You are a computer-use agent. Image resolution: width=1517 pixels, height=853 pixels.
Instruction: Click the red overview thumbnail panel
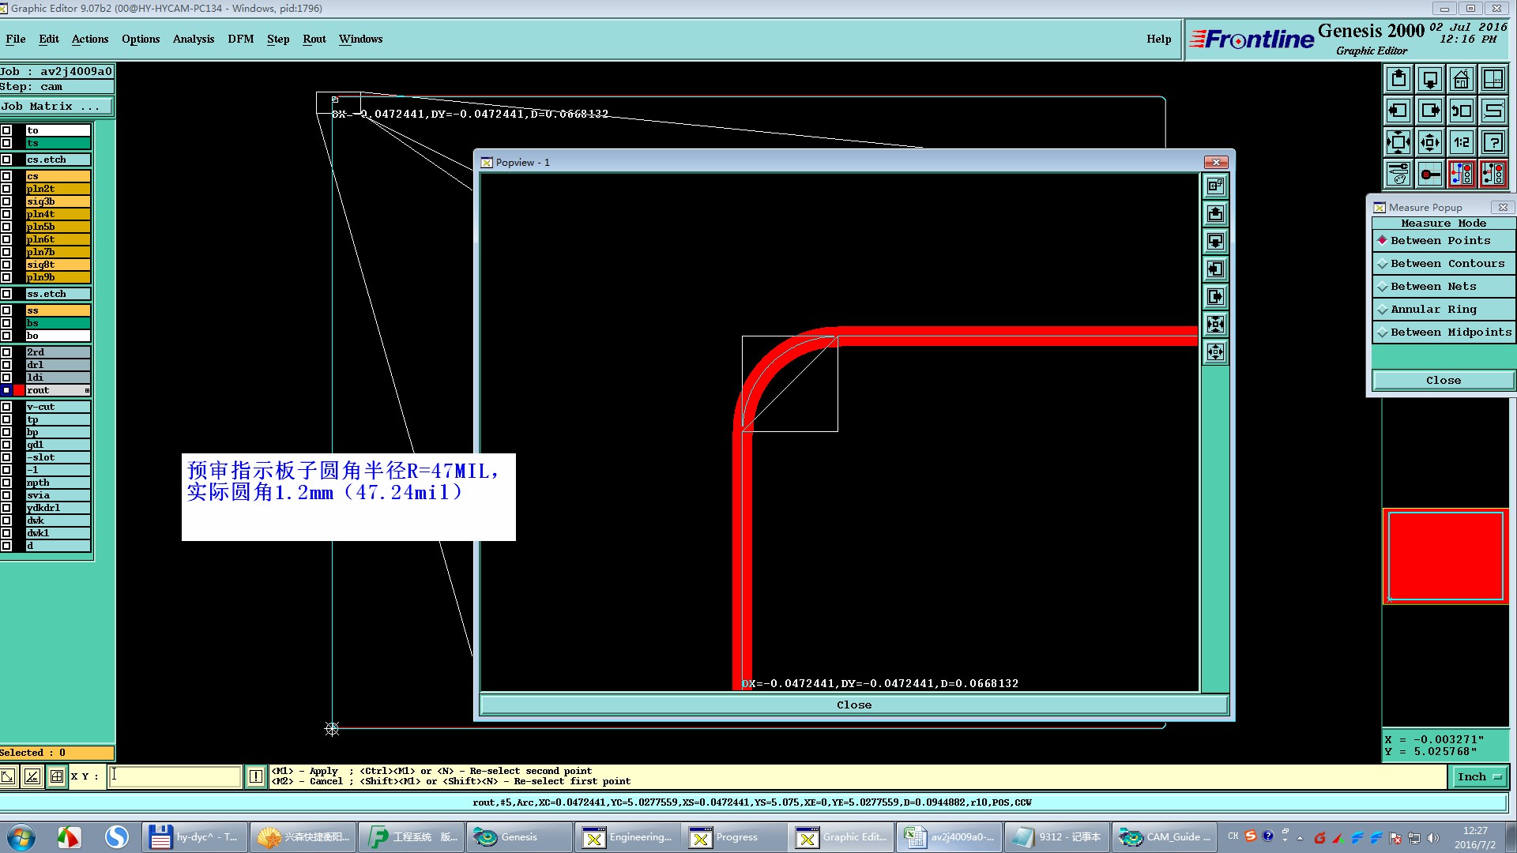coord(1445,557)
